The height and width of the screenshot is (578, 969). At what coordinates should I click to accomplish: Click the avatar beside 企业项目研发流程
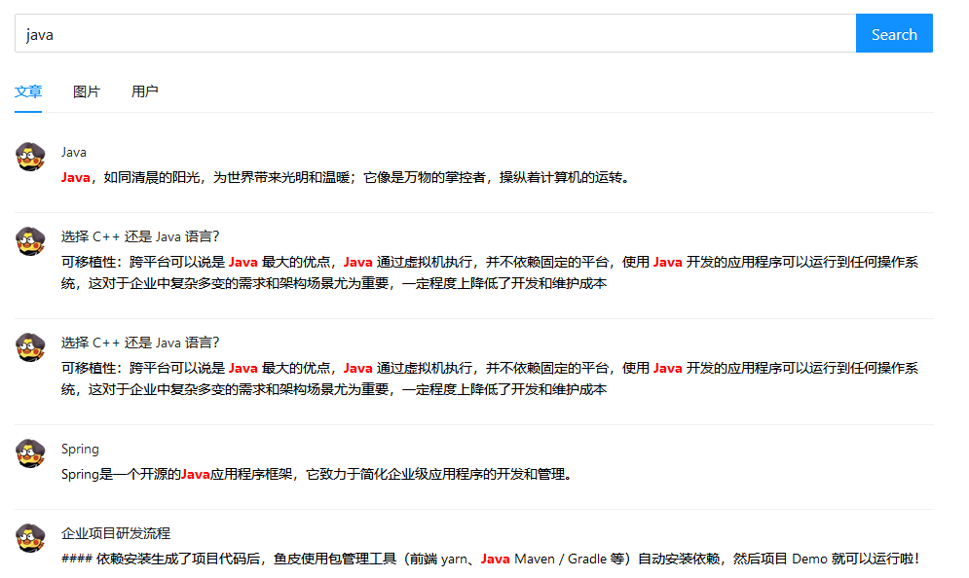[x=29, y=538]
